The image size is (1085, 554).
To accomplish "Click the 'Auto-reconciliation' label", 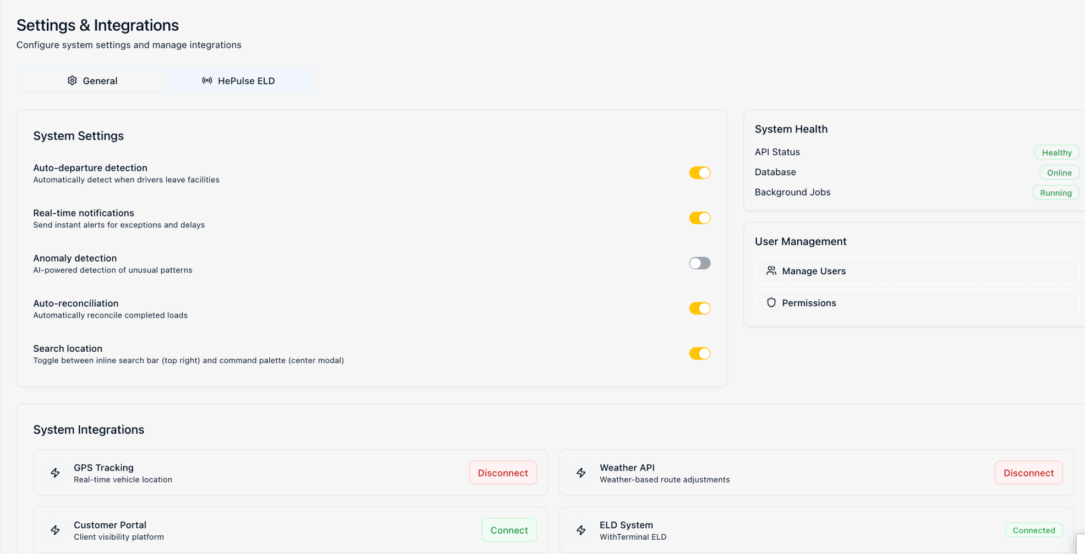I will 76,303.
